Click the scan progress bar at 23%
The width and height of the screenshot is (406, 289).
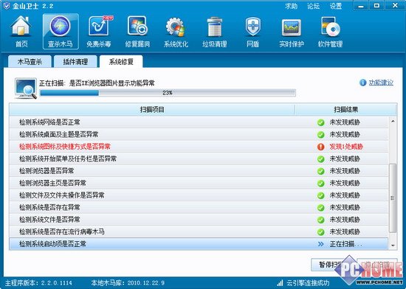[168, 93]
